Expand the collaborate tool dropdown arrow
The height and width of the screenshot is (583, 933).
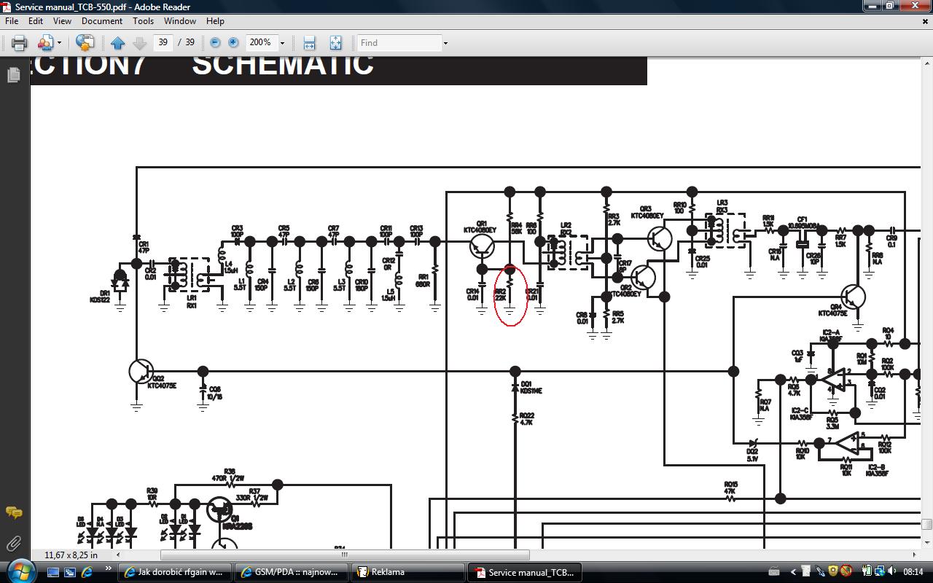(59, 43)
